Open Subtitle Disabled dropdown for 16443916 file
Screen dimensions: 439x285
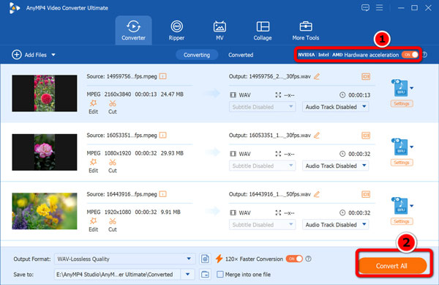coord(262,224)
